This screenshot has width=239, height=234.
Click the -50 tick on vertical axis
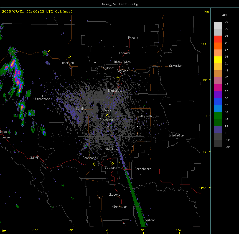[x=204, y=152]
